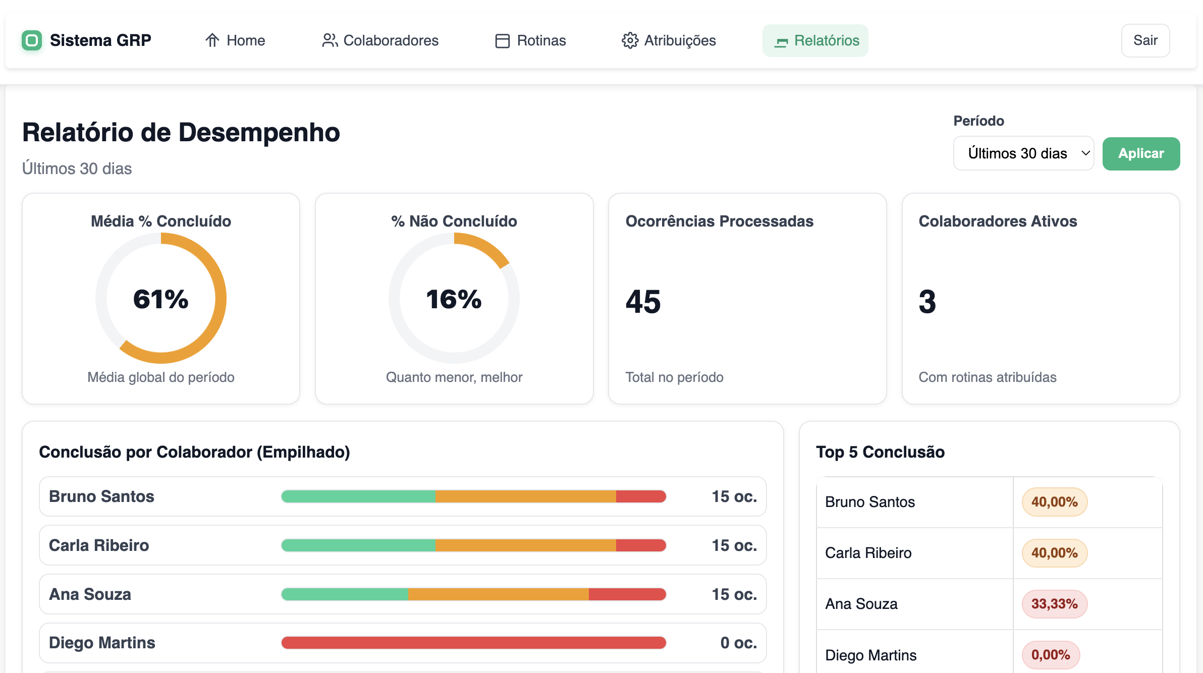Select the active Relatórios tab

[x=815, y=40]
